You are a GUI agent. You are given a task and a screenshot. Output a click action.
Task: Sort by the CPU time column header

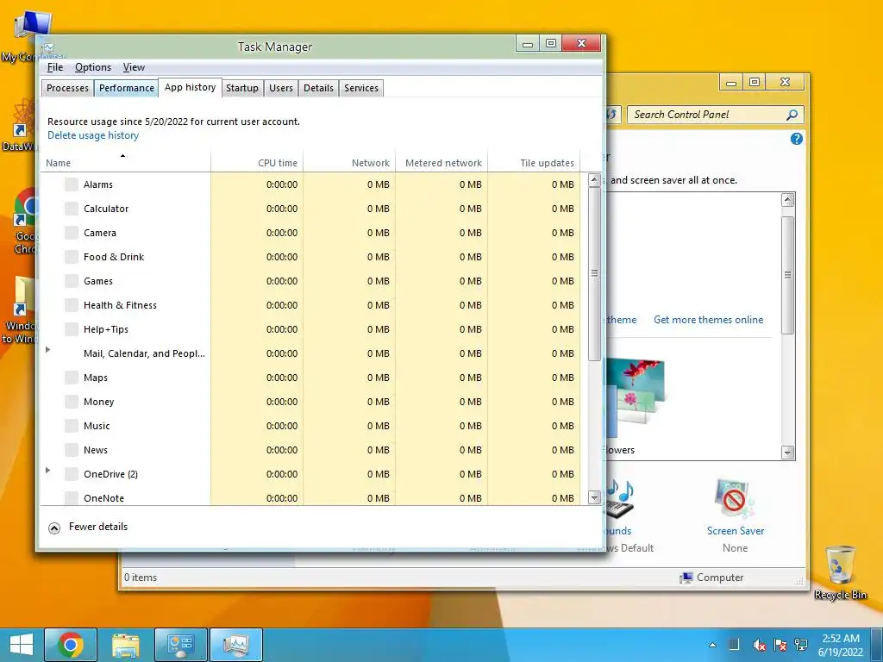tap(257, 162)
